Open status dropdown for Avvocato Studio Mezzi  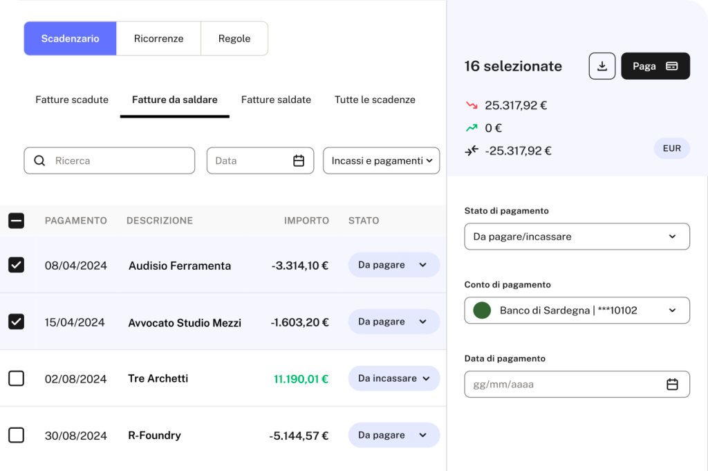393,322
